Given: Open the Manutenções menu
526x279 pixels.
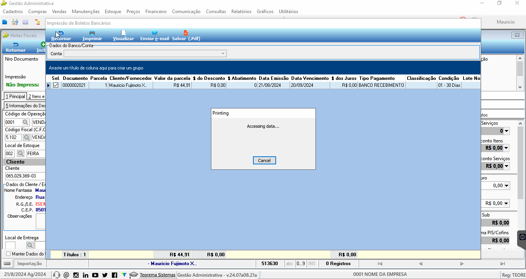Looking at the screenshot, I should (x=86, y=12).
